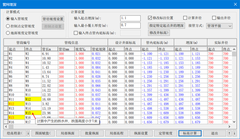Choose the 控制点定管坡度 radio option
Image resolution: width=240 pixels, height=139 pixels.
[8, 26]
